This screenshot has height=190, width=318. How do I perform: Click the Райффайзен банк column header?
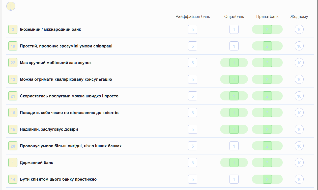[x=193, y=17]
